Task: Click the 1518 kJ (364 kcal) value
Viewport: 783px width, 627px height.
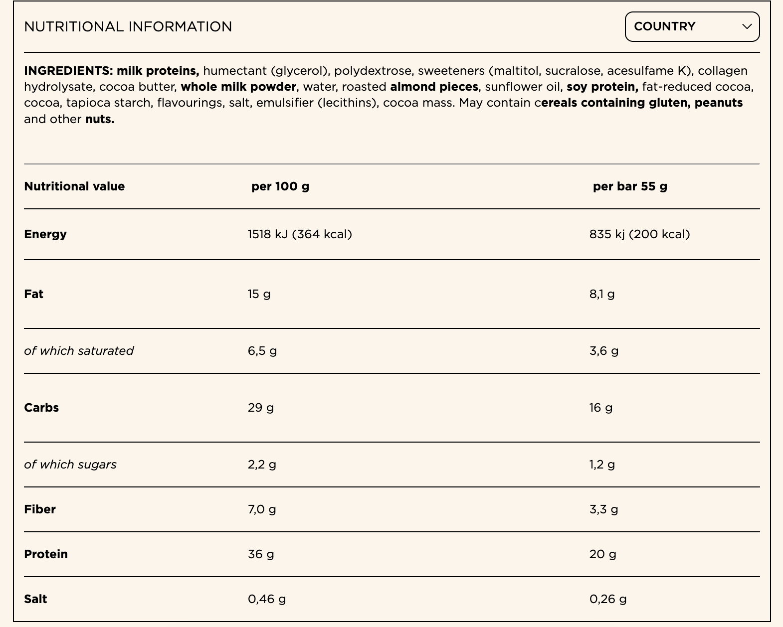Action: [x=300, y=234]
